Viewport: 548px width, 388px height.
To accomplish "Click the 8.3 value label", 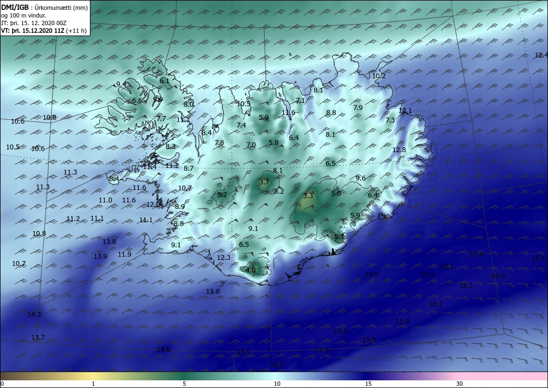I will tap(170, 147).
